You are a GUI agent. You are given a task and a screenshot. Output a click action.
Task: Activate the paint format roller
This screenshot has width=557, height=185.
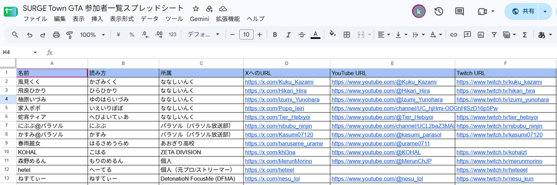pyautogui.click(x=70, y=35)
